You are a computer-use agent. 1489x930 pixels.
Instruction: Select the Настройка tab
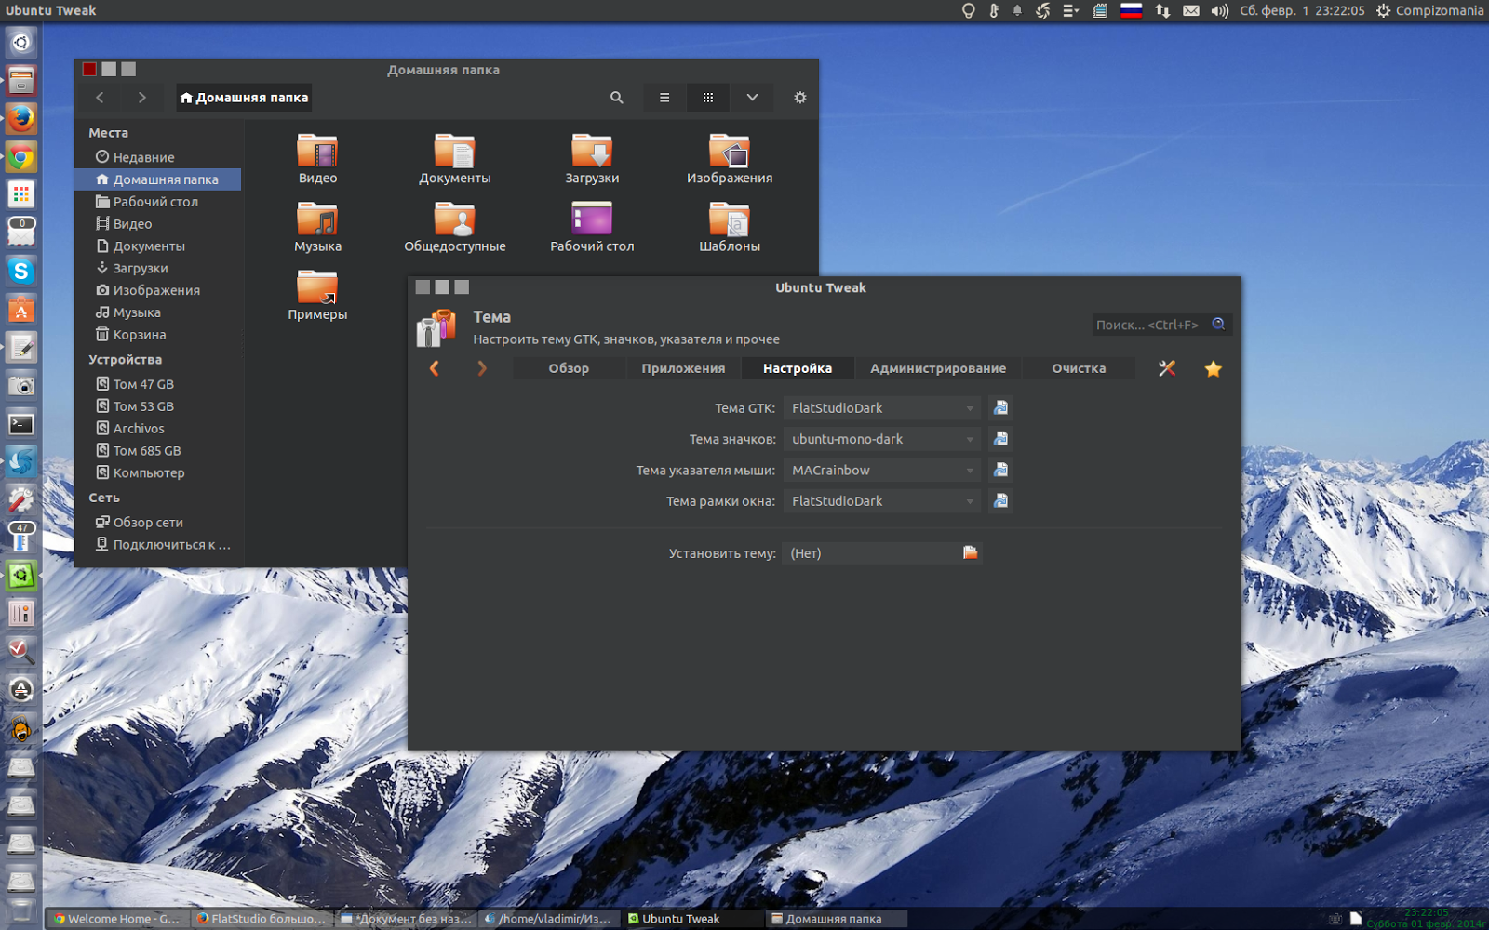coord(798,368)
